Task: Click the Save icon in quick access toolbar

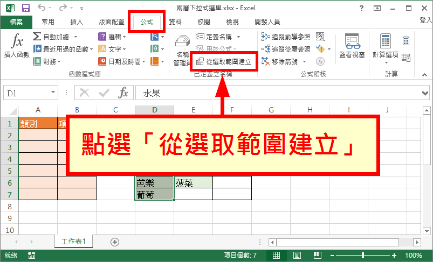Action: 26,8
